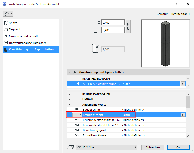Open the Grundriss und Schnitt page
194x153 pixels.
31,36
